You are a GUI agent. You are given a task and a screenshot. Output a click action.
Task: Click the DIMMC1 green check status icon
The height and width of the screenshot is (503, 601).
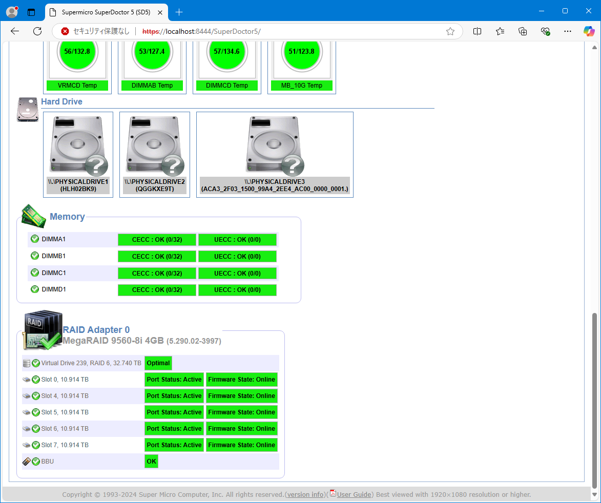tap(35, 273)
